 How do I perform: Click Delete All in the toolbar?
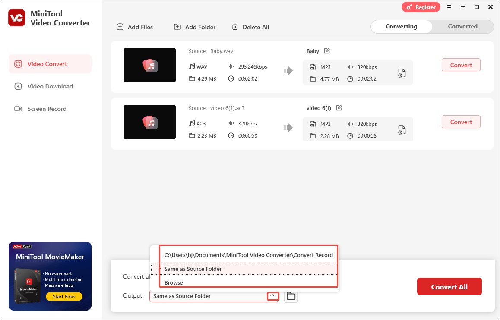(250, 27)
